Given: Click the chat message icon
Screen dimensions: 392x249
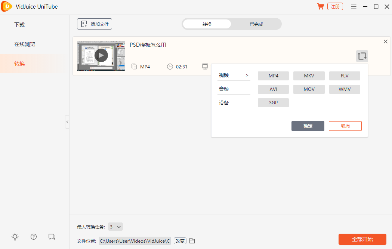Looking at the screenshot, I should pos(52,236).
